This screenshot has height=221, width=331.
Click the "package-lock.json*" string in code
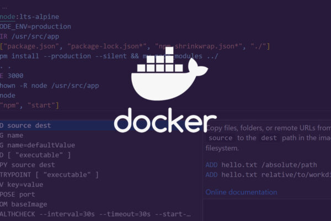pyautogui.click(x=107, y=46)
